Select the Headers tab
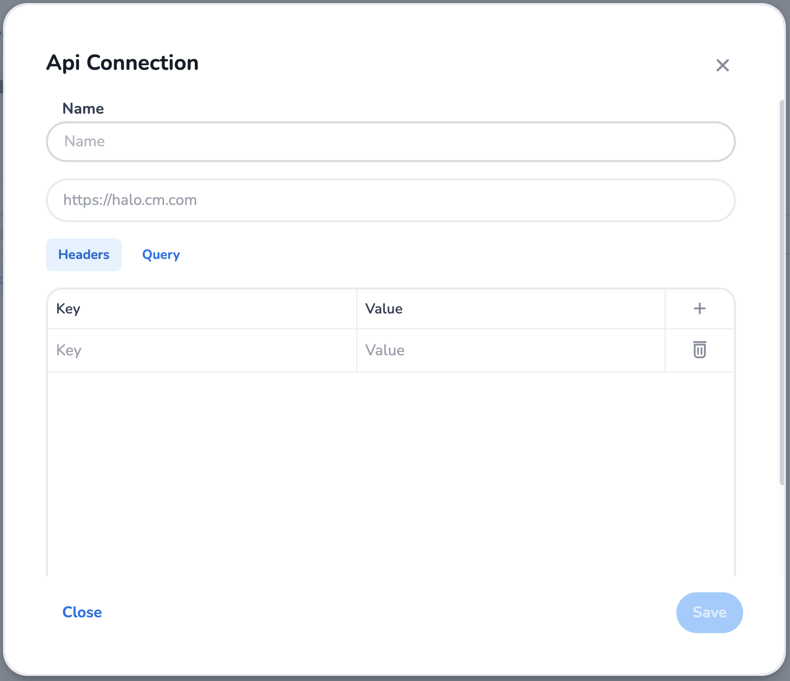 (x=84, y=255)
